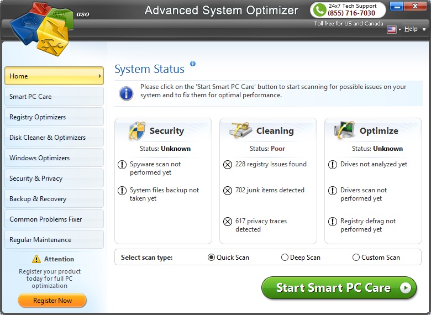The image size is (431, 315).
Task: Click the blue information icon in the message bar
Action: click(x=126, y=93)
